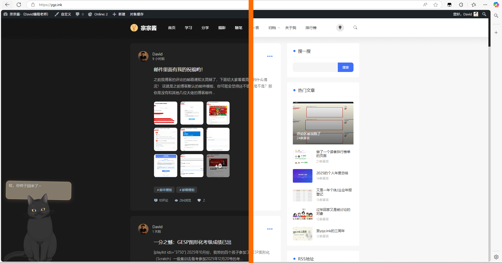Image resolution: width=502 pixels, height=263 pixels.
Task: Click the sidebar search text field
Action: [315, 67]
